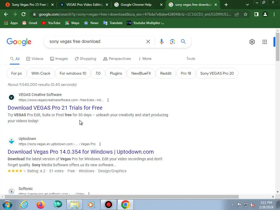
Task: Open search Tools
Action: [191, 59]
